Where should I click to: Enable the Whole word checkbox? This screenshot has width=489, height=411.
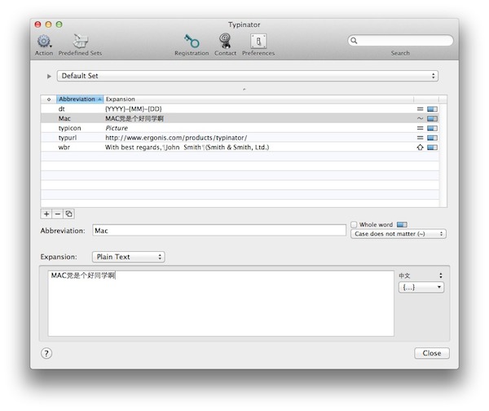[x=354, y=225]
